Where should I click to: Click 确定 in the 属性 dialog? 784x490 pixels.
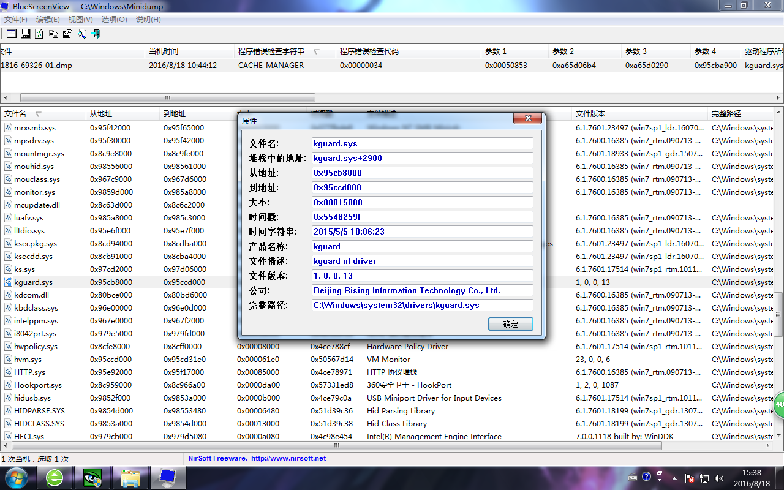click(511, 324)
